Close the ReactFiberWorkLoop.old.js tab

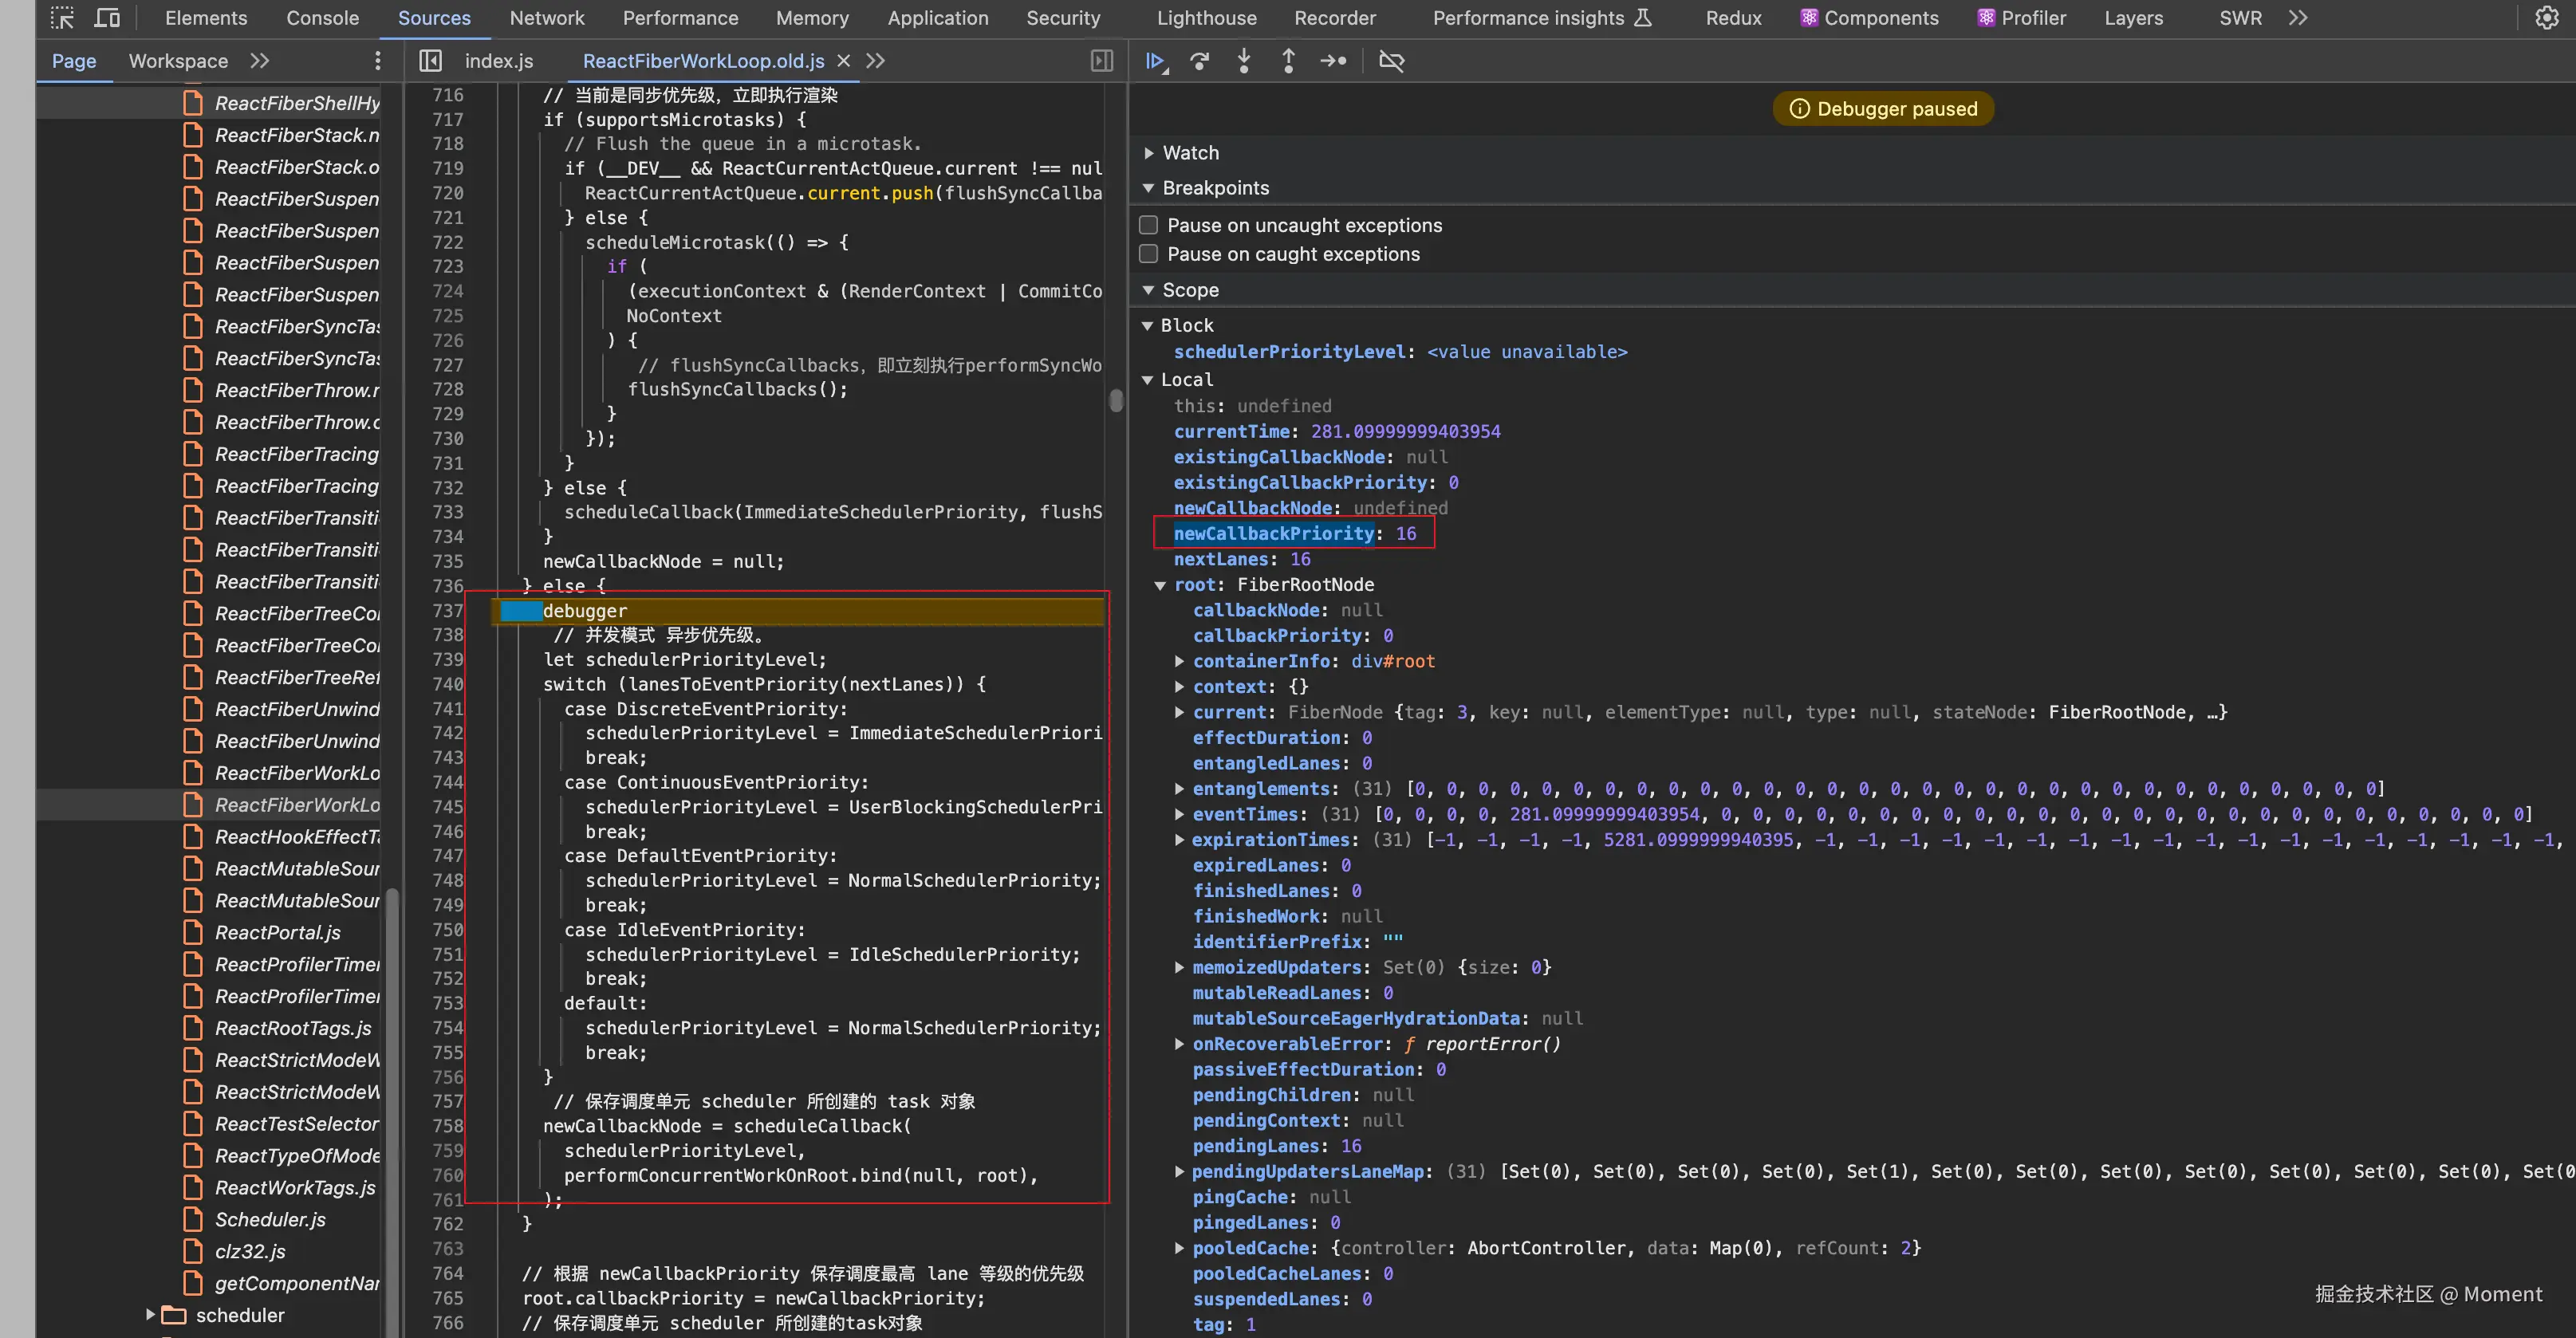[x=844, y=61]
